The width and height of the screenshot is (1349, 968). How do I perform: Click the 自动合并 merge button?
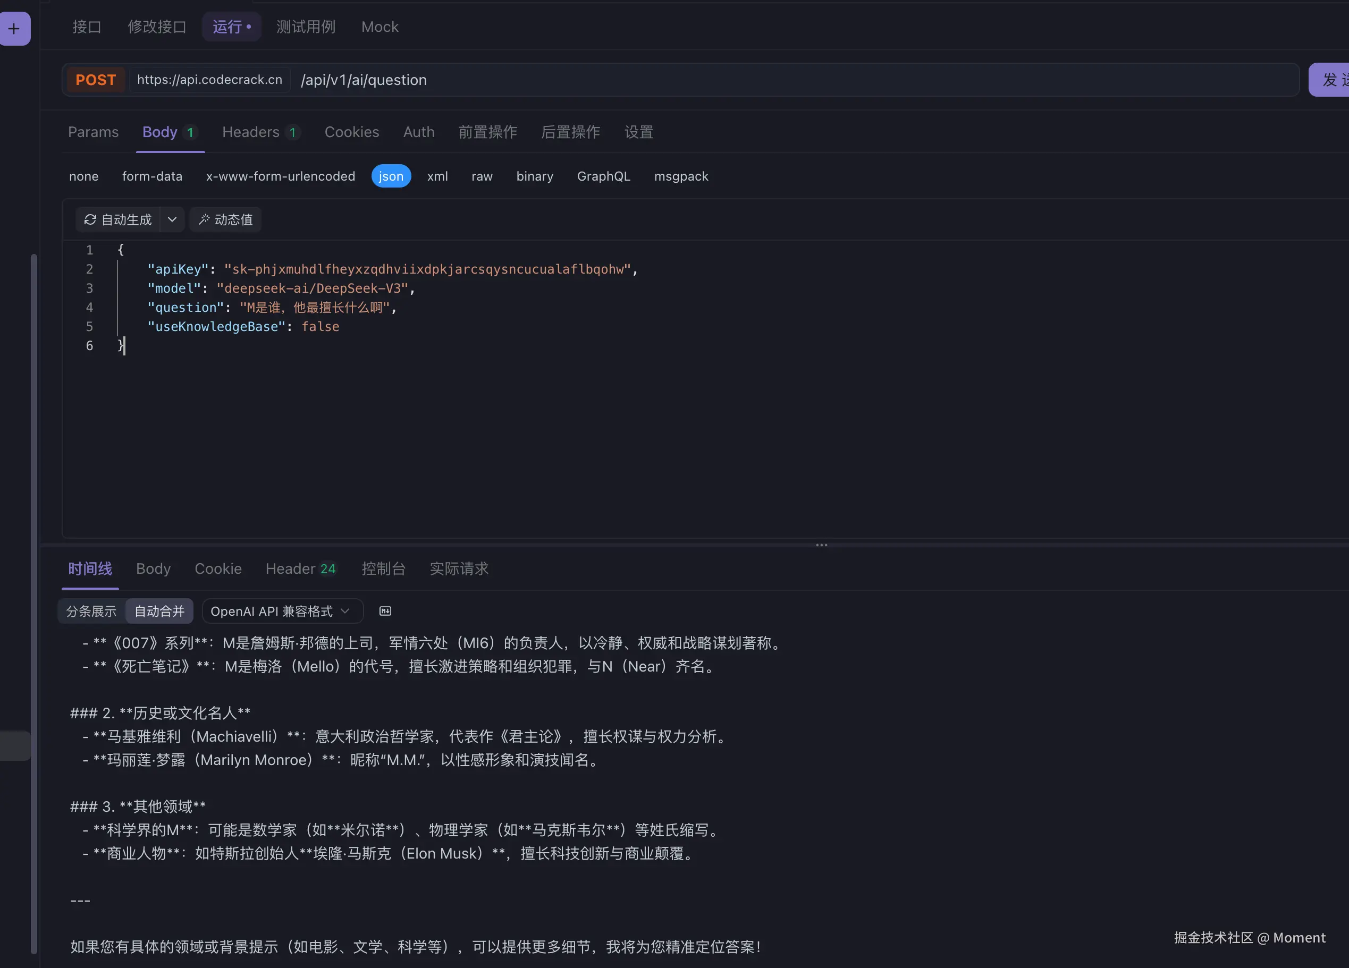pyautogui.click(x=159, y=610)
